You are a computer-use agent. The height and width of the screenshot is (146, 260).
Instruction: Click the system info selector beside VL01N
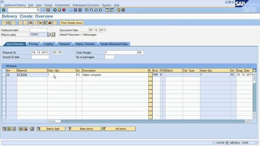227,143
